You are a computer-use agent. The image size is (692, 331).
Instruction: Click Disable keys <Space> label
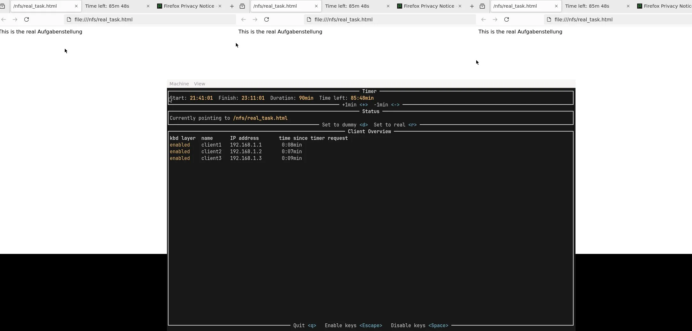(x=420, y=326)
